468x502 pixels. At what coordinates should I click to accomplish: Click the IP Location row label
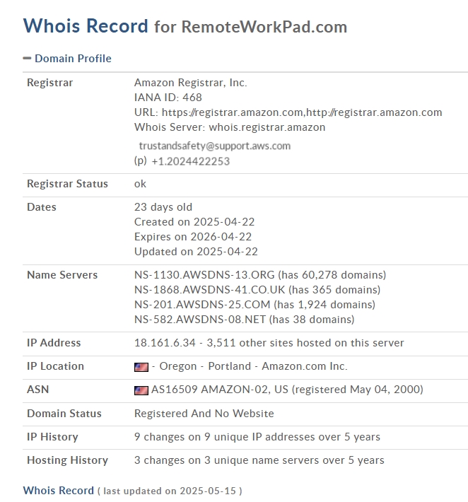click(x=55, y=366)
